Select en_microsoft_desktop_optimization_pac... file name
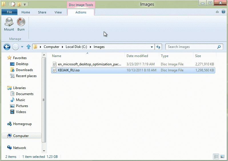This screenshot has height=161, width=228. click(x=90, y=64)
